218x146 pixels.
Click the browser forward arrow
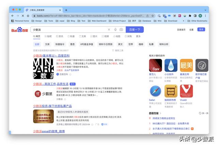point(18,16)
